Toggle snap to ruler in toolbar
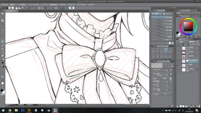This screenshot has width=201, height=113. tap(60, 8)
